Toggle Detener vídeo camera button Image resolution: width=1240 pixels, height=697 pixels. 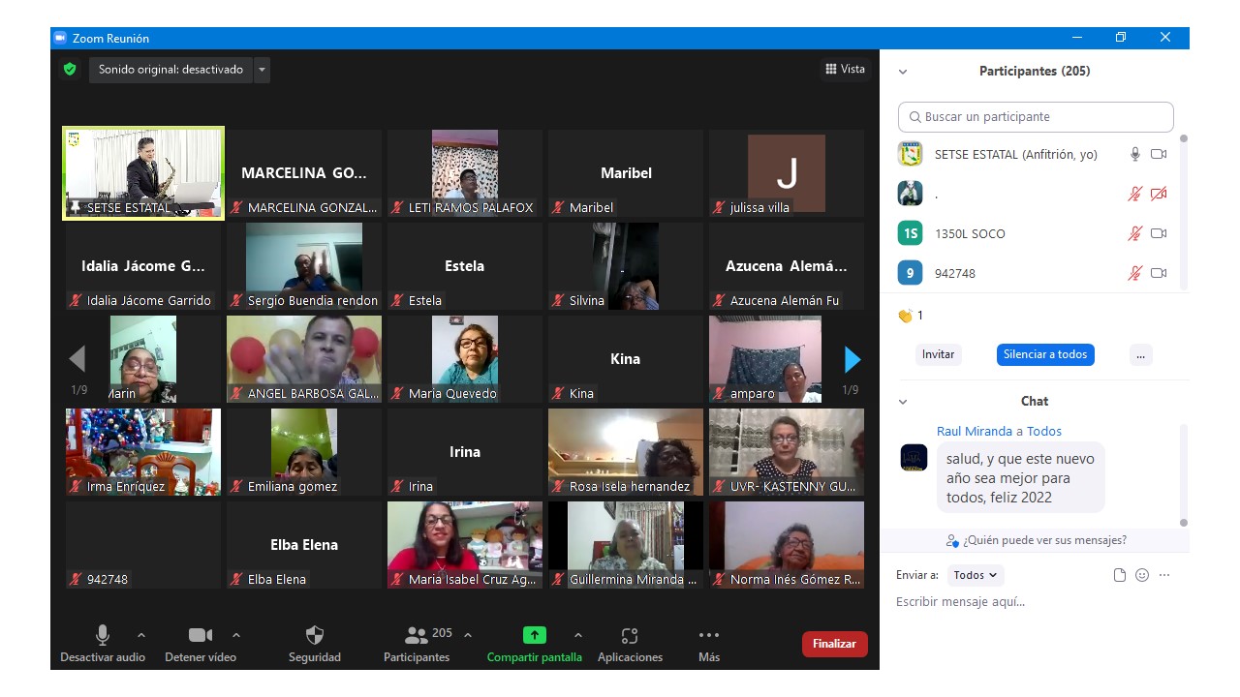pos(201,644)
